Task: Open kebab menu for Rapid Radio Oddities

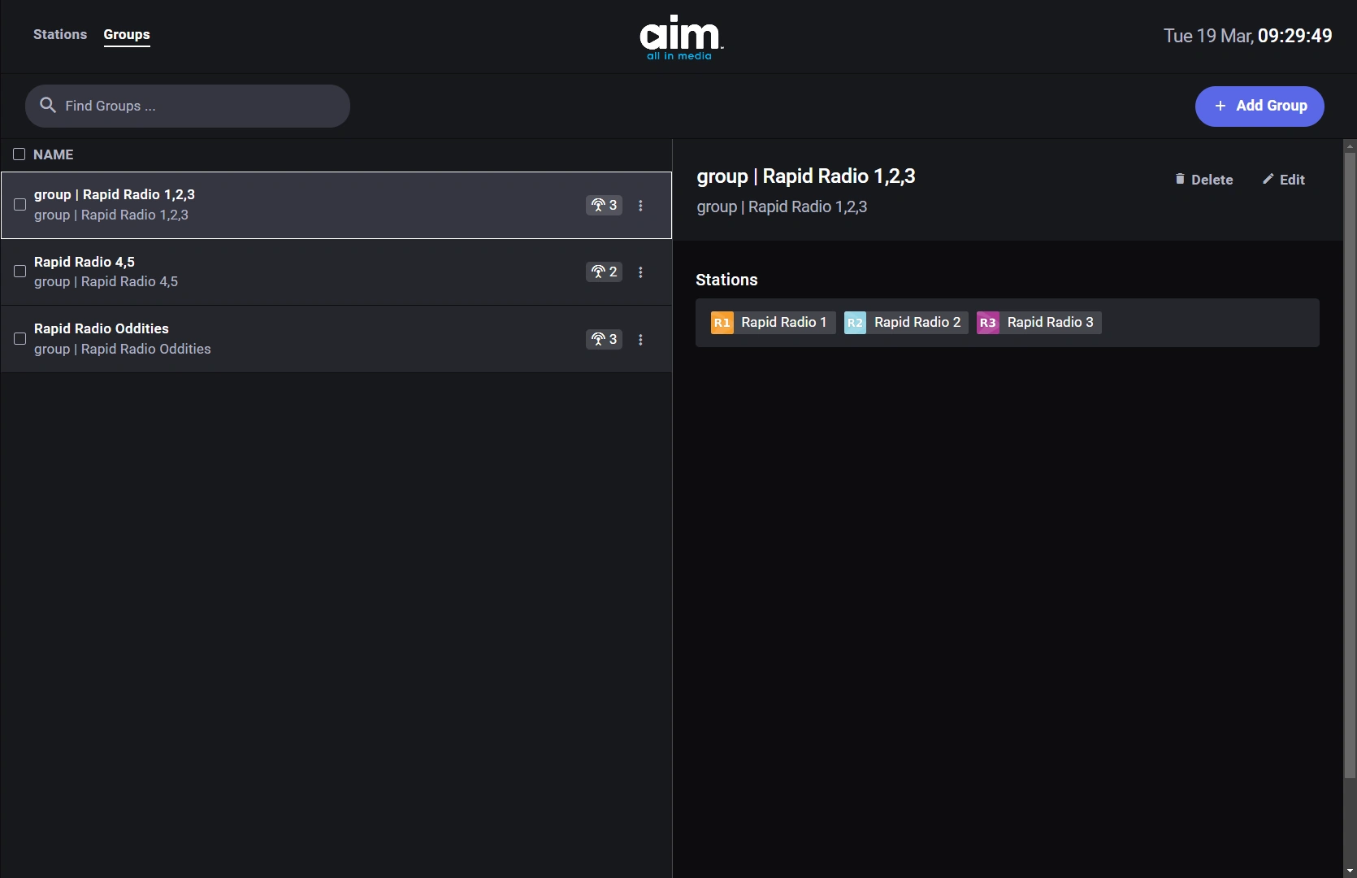Action: (640, 340)
